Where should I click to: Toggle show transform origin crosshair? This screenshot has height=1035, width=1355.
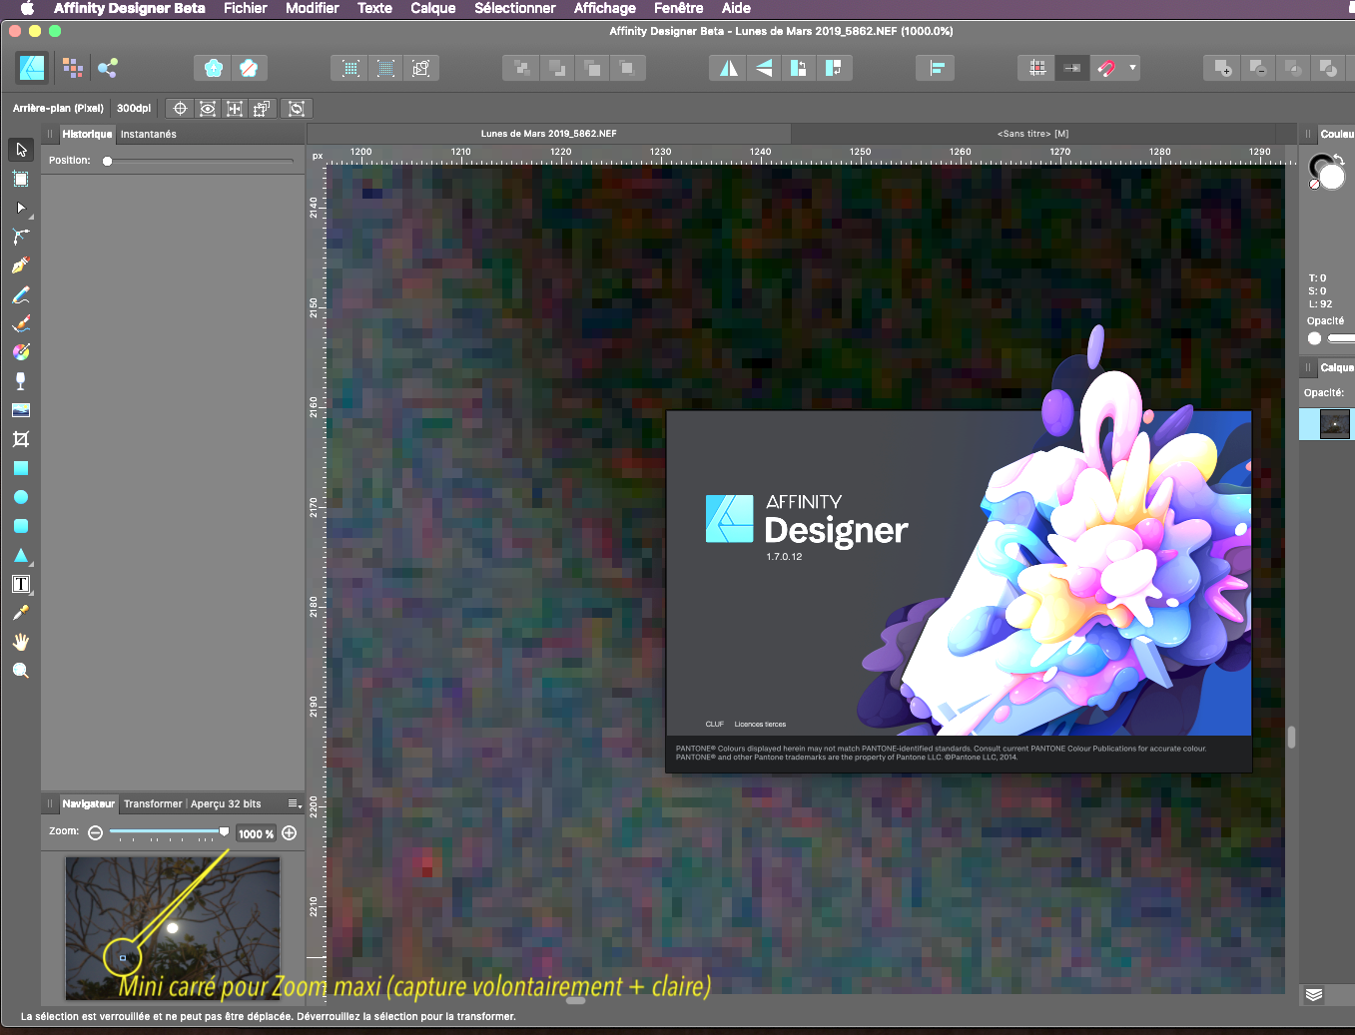point(180,109)
